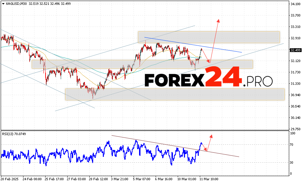The image size is (303, 183).
Task: Click the 29.750 price axis label
Action: [x=295, y=129]
